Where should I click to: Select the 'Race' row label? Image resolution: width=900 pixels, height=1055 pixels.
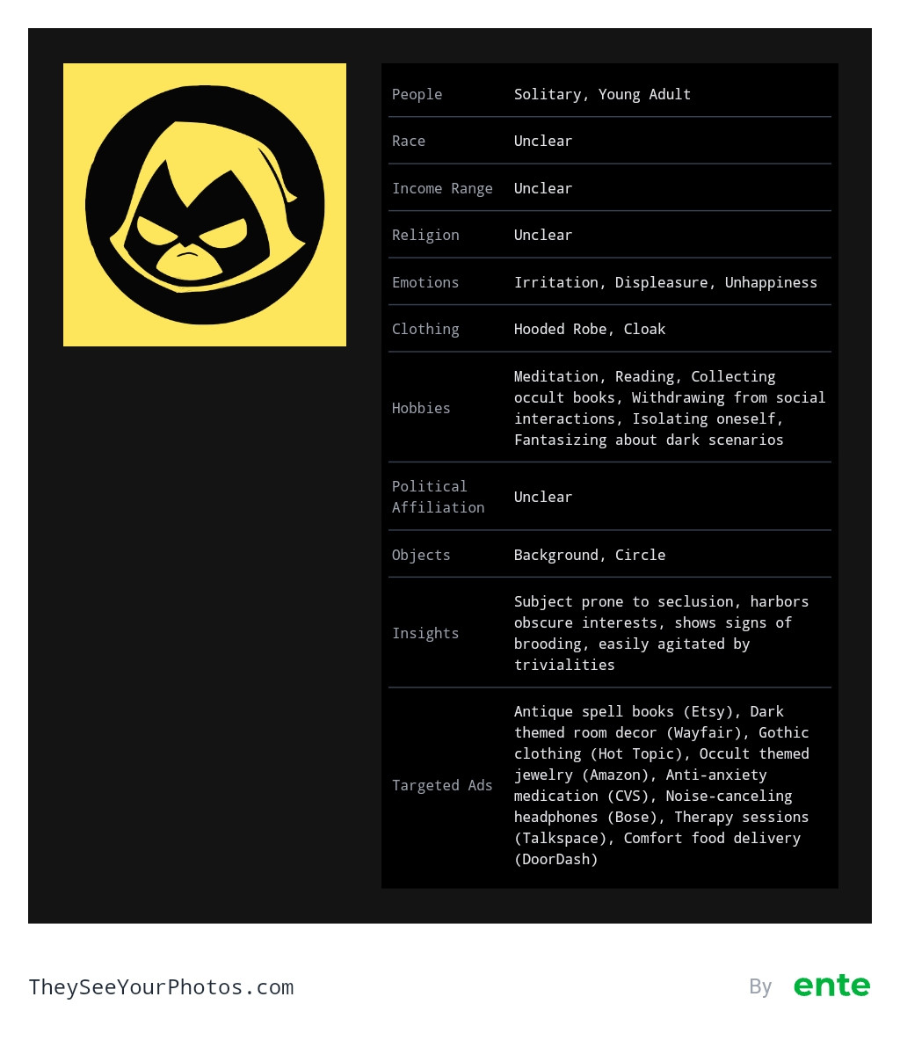click(x=409, y=141)
